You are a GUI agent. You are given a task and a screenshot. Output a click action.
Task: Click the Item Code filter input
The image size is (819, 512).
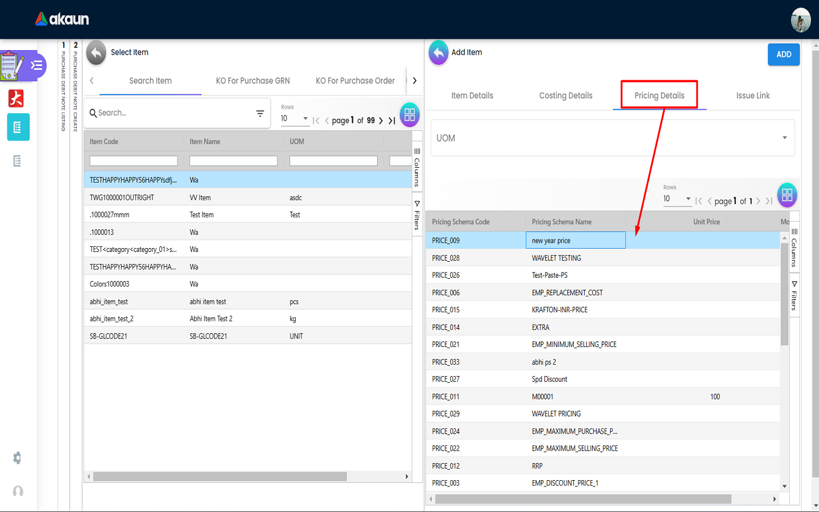point(134,161)
